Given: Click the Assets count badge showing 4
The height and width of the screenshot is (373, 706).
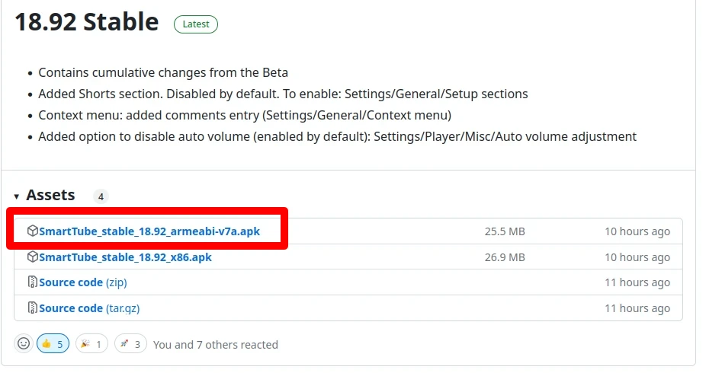Looking at the screenshot, I should tap(101, 196).
